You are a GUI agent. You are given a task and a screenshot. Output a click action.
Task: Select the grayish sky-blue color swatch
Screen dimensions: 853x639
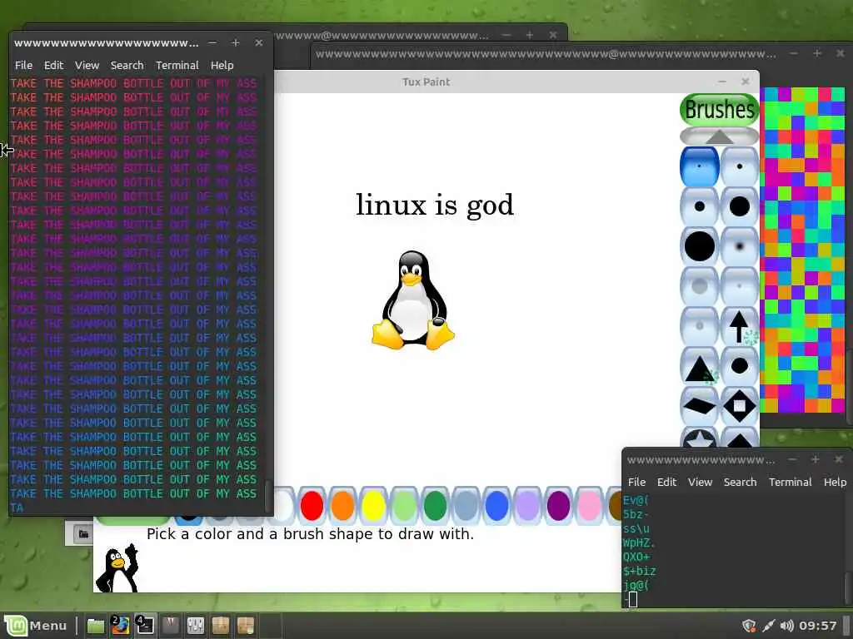click(x=466, y=505)
